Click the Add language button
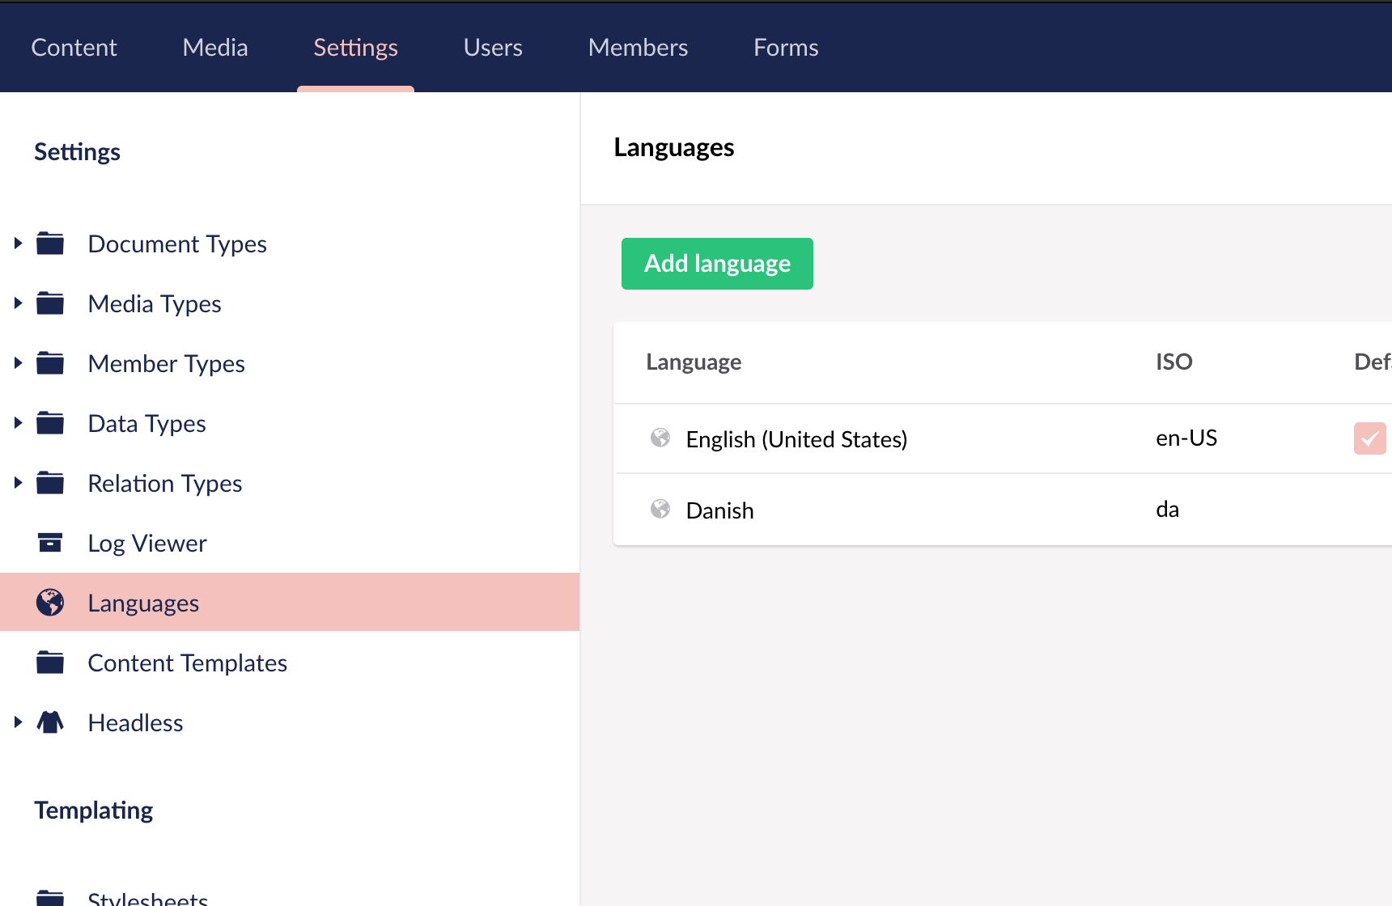Image resolution: width=1392 pixels, height=906 pixels. 716,263
